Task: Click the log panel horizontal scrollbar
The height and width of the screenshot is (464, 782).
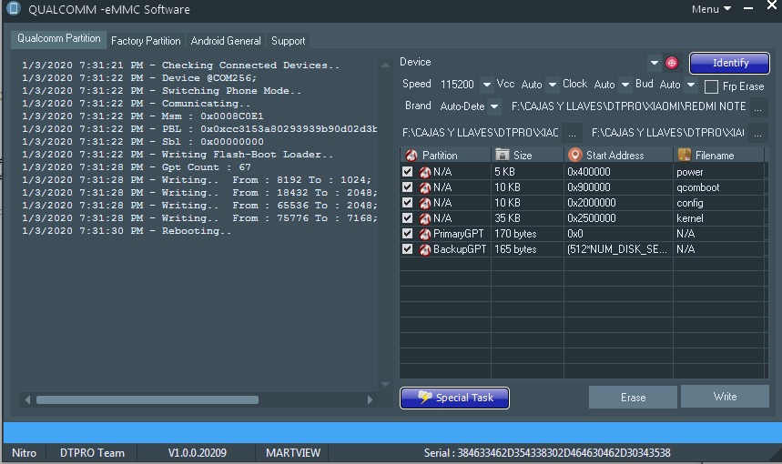Action: (147, 399)
